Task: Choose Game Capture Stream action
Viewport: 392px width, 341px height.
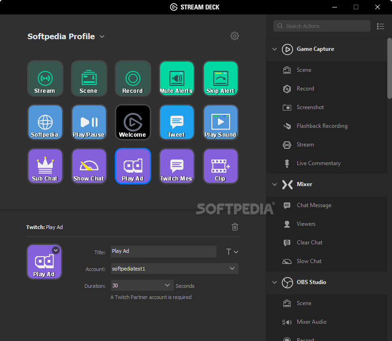Action: coord(327,145)
